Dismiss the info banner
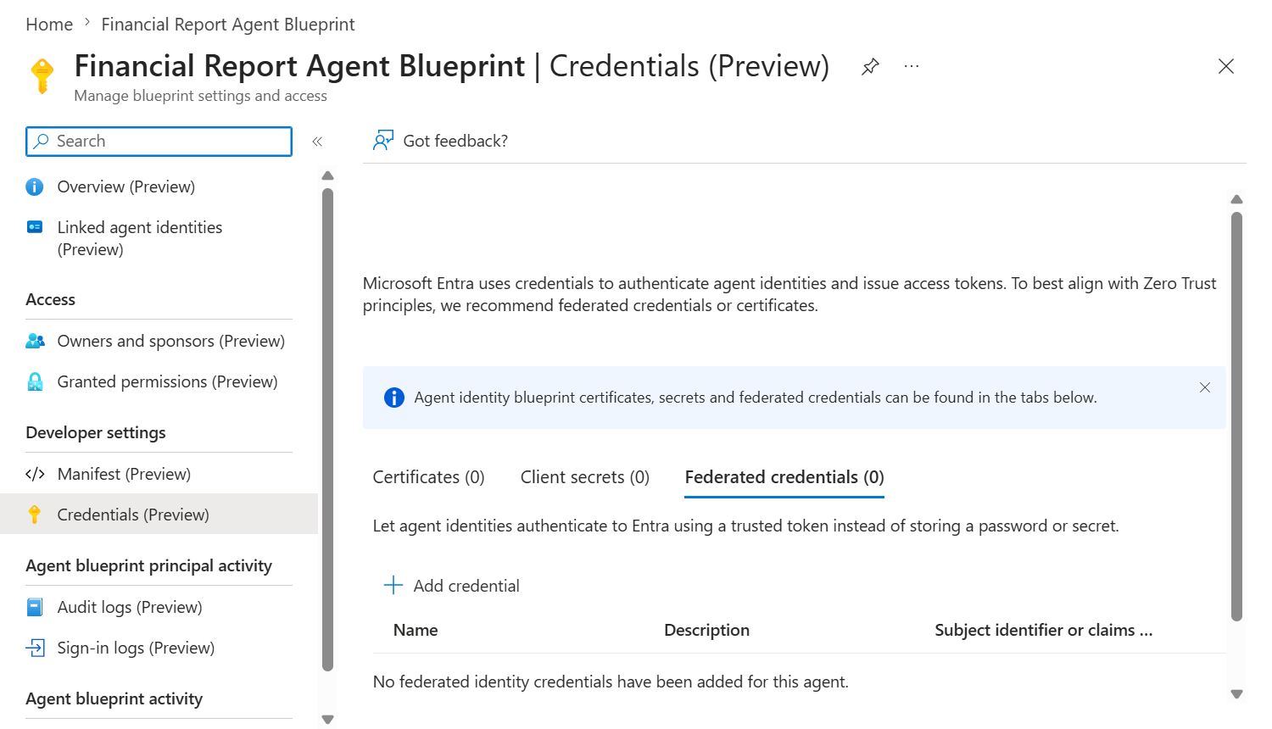The width and height of the screenshot is (1272, 729). [1205, 387]
